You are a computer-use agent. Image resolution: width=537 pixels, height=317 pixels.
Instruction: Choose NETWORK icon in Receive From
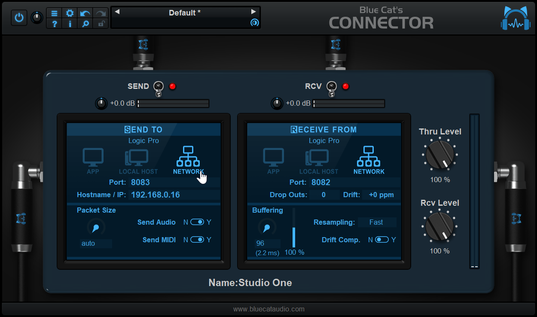pyautogui.click(x=369, y=160)
